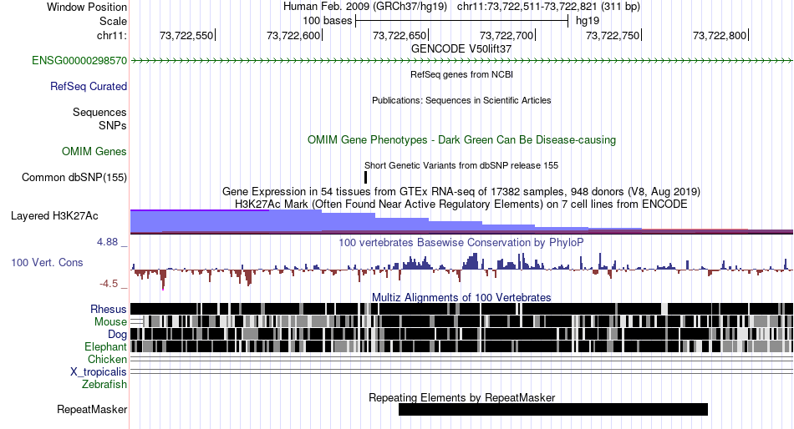Click the PhyloP 4.88 upper axis value
The height and width of the screenshot is (429, 794).
tap(107, 242)
